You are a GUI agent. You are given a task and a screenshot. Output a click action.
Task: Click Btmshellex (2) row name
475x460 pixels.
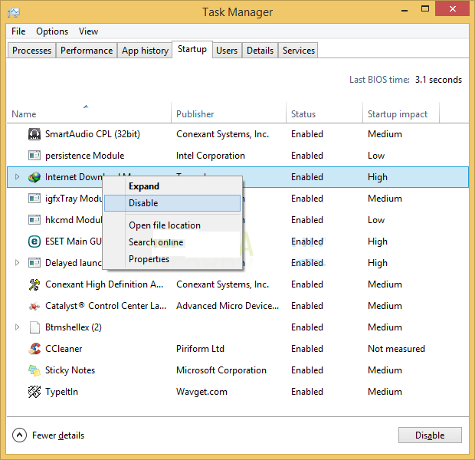[x=74, y=327]
